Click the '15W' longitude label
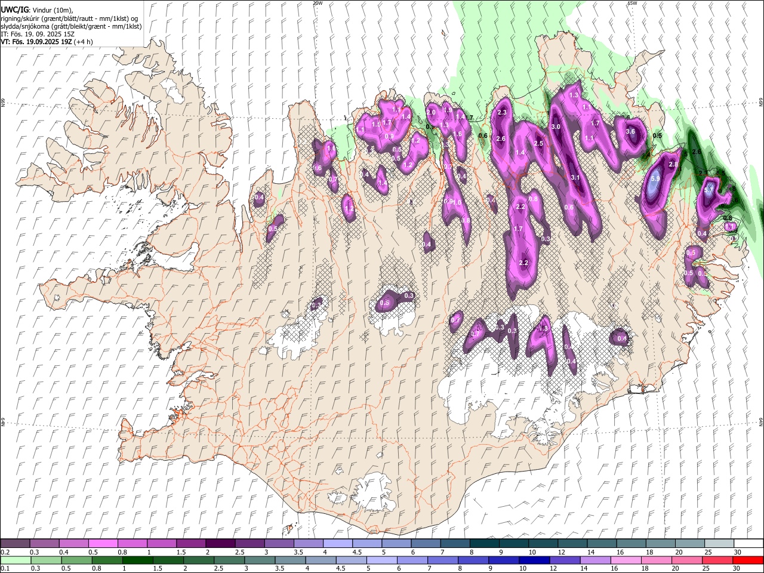Viewport: 764px width, 573px height. click(x=633, y=3)
